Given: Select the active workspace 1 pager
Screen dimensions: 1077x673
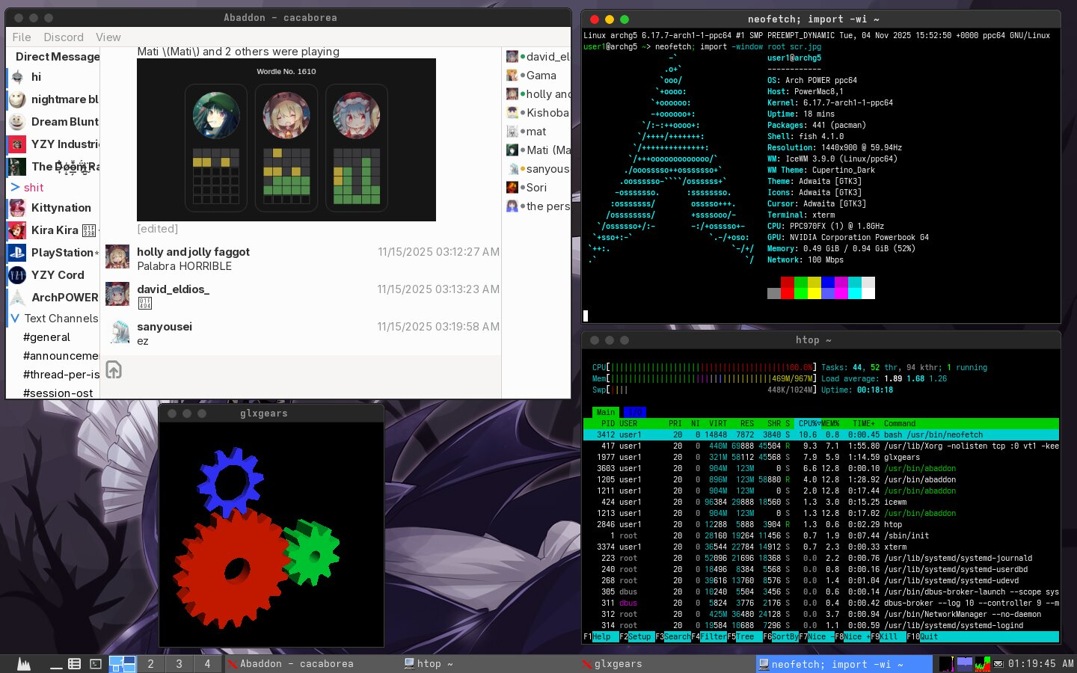Looking at the screenshot, I should pos(122,663).
